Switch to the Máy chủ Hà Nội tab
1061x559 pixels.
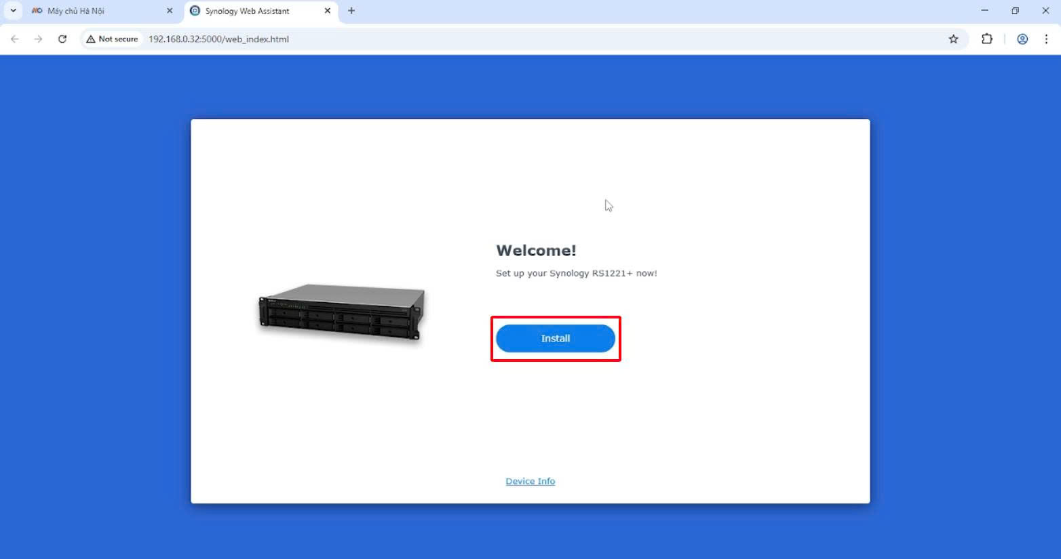click(x=95, y=11)
